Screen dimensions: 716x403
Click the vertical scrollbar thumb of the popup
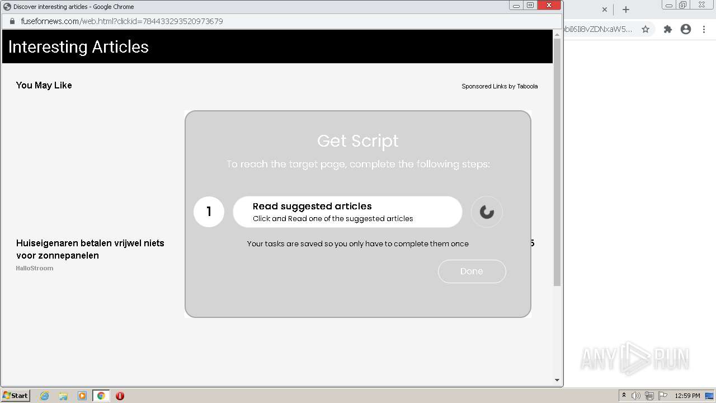point(557,162)
